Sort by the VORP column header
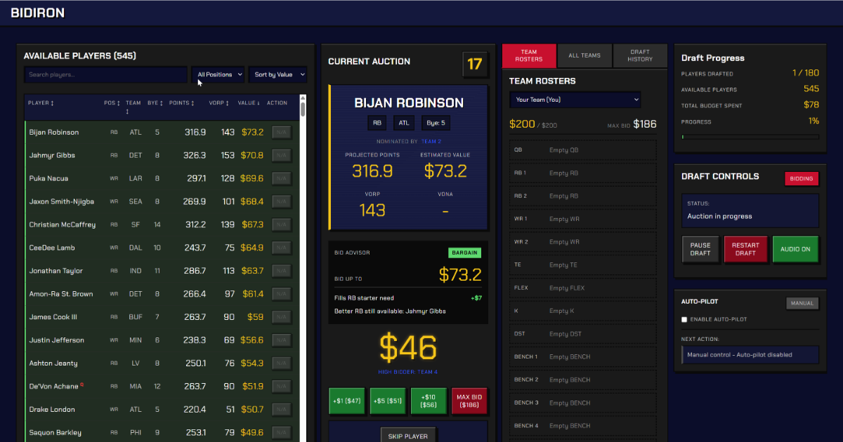 [218, 103]
